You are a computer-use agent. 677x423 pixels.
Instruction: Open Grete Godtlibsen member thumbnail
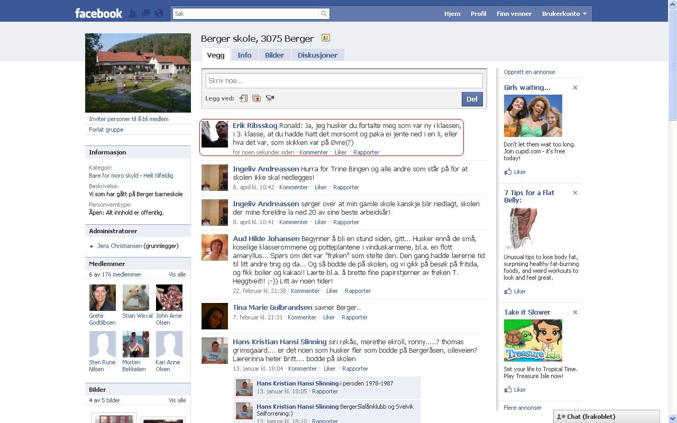point(103,298)
